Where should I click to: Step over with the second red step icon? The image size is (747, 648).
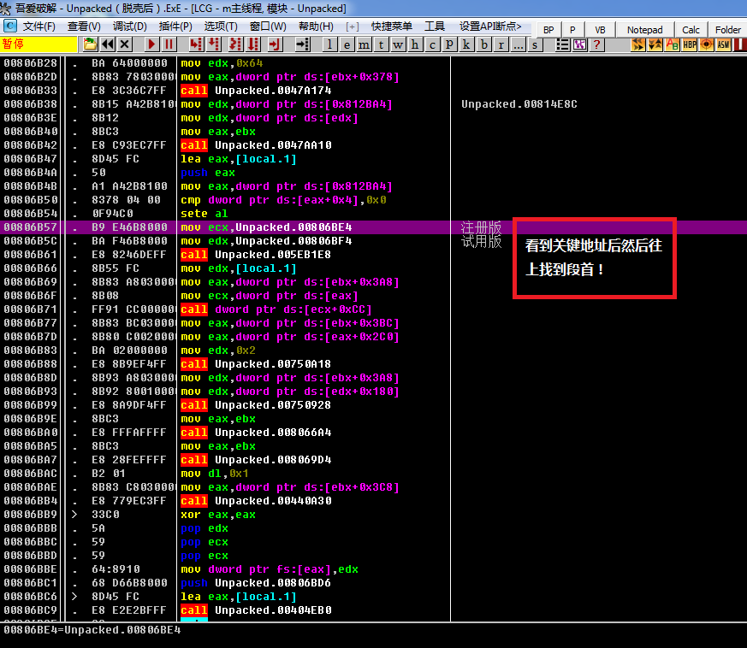(x=213, y=44)
